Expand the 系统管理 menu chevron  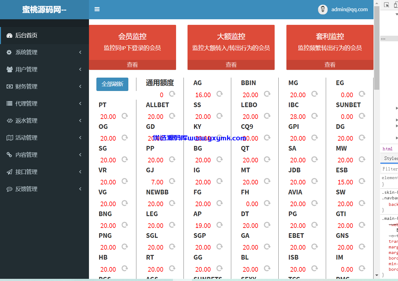coord(80,52)
